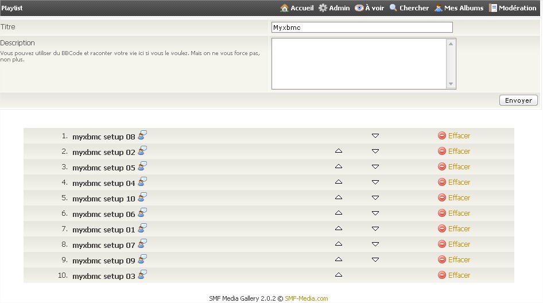Go to the Chercher search page
The height and width of the screenshot is (303, 543).
coord(409,8)
